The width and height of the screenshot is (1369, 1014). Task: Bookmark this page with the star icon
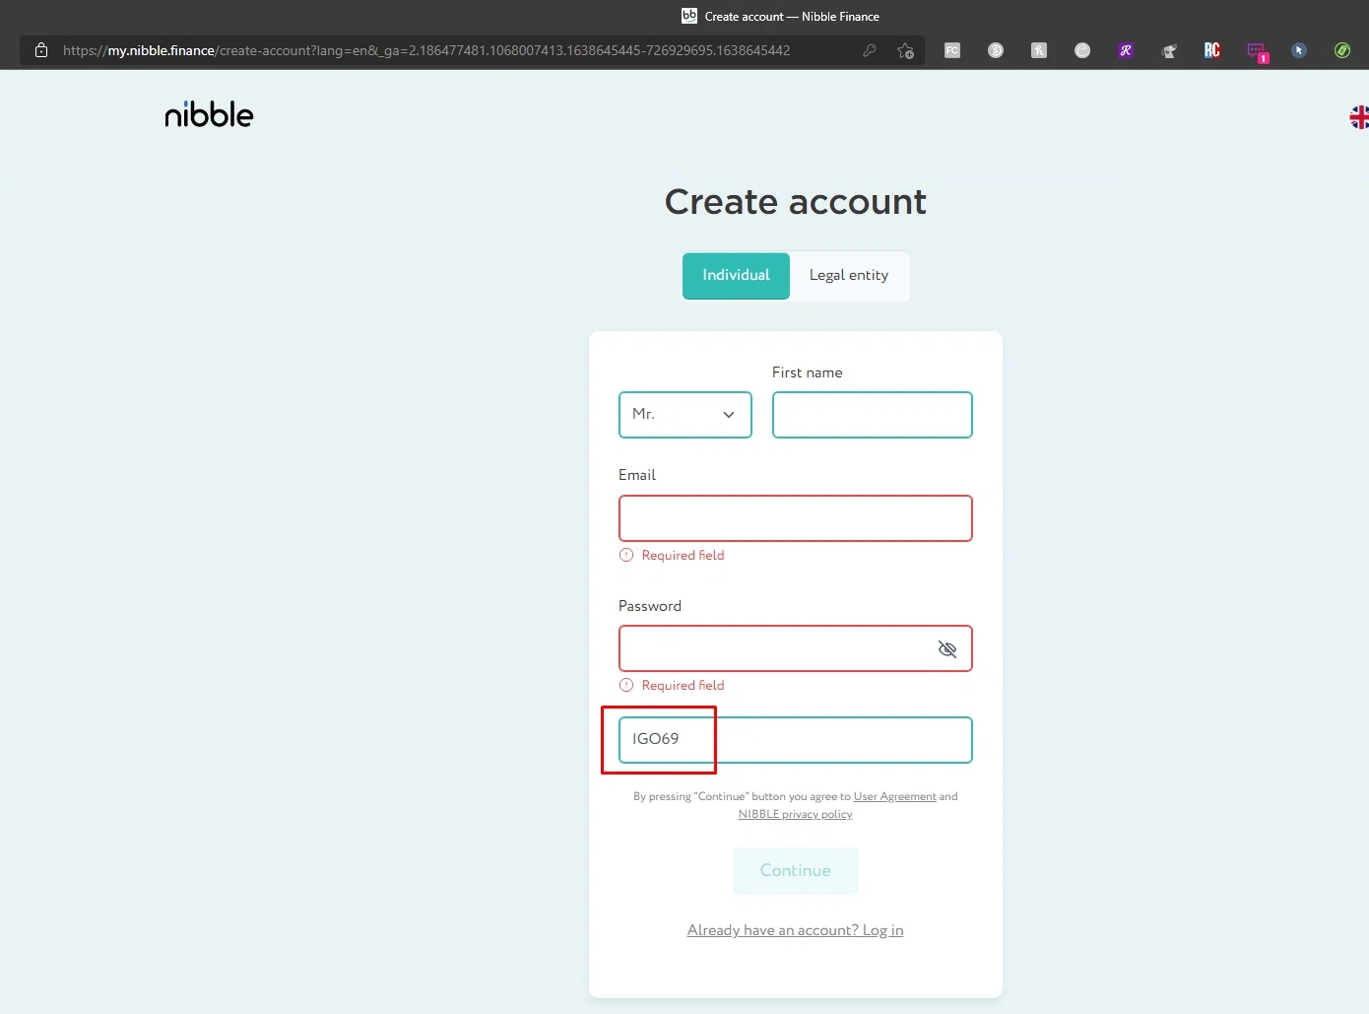point(905,50)
